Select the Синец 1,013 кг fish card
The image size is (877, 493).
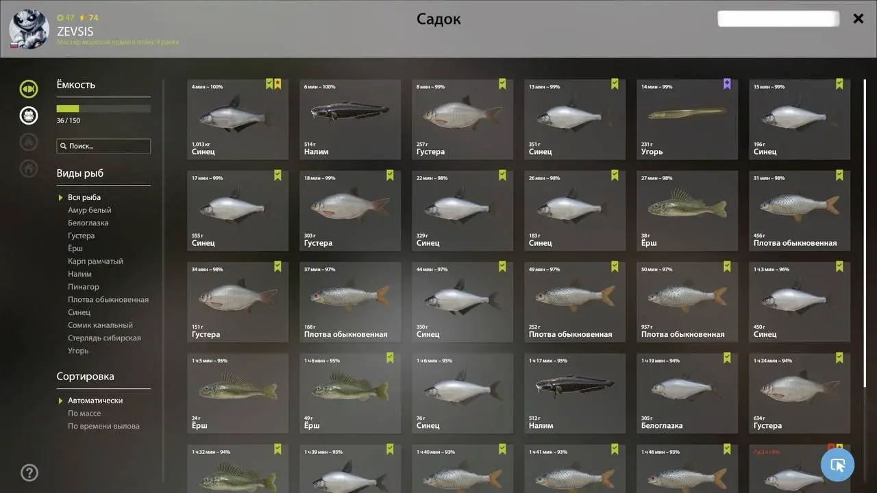point(238,119)
